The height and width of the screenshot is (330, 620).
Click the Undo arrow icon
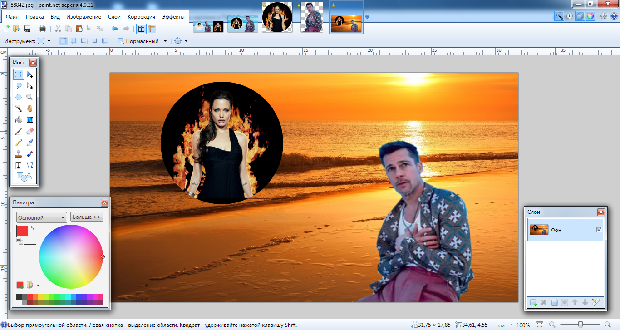(x=115, y=29)
